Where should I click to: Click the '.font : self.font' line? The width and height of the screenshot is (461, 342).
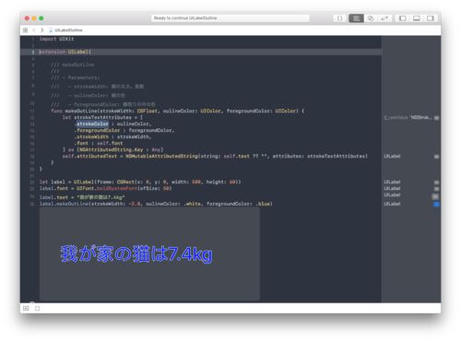pyautogui.click(x=99, y=143)
